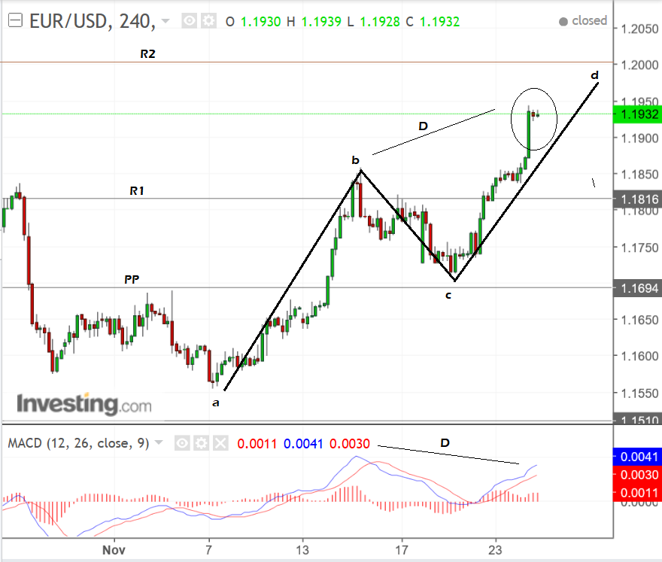Click the 1.1600 price scale label
This screenshot has height=562, width=662.
[639, 357]
